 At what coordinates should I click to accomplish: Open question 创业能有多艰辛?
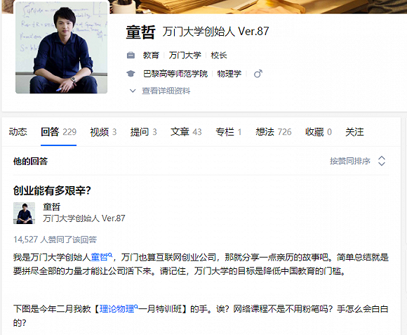tap(52, 191)
